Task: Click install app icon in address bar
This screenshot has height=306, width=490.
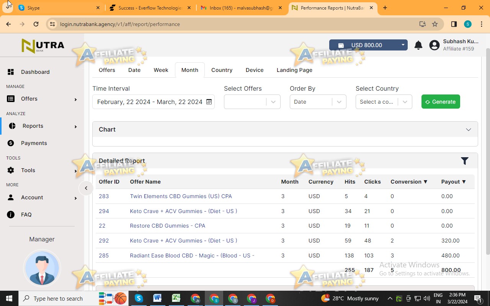Action: tap(423, 24)
